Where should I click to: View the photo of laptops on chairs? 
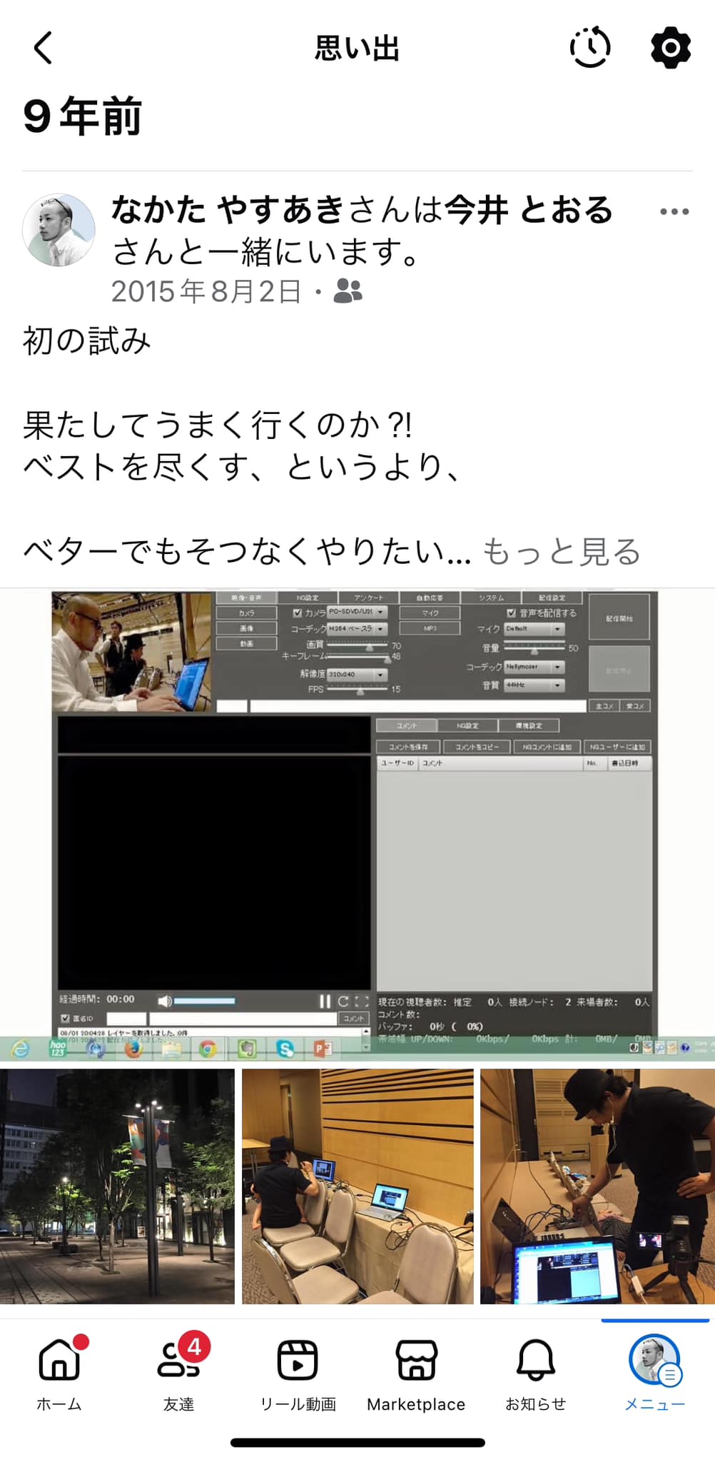[x=357, y=1186]
